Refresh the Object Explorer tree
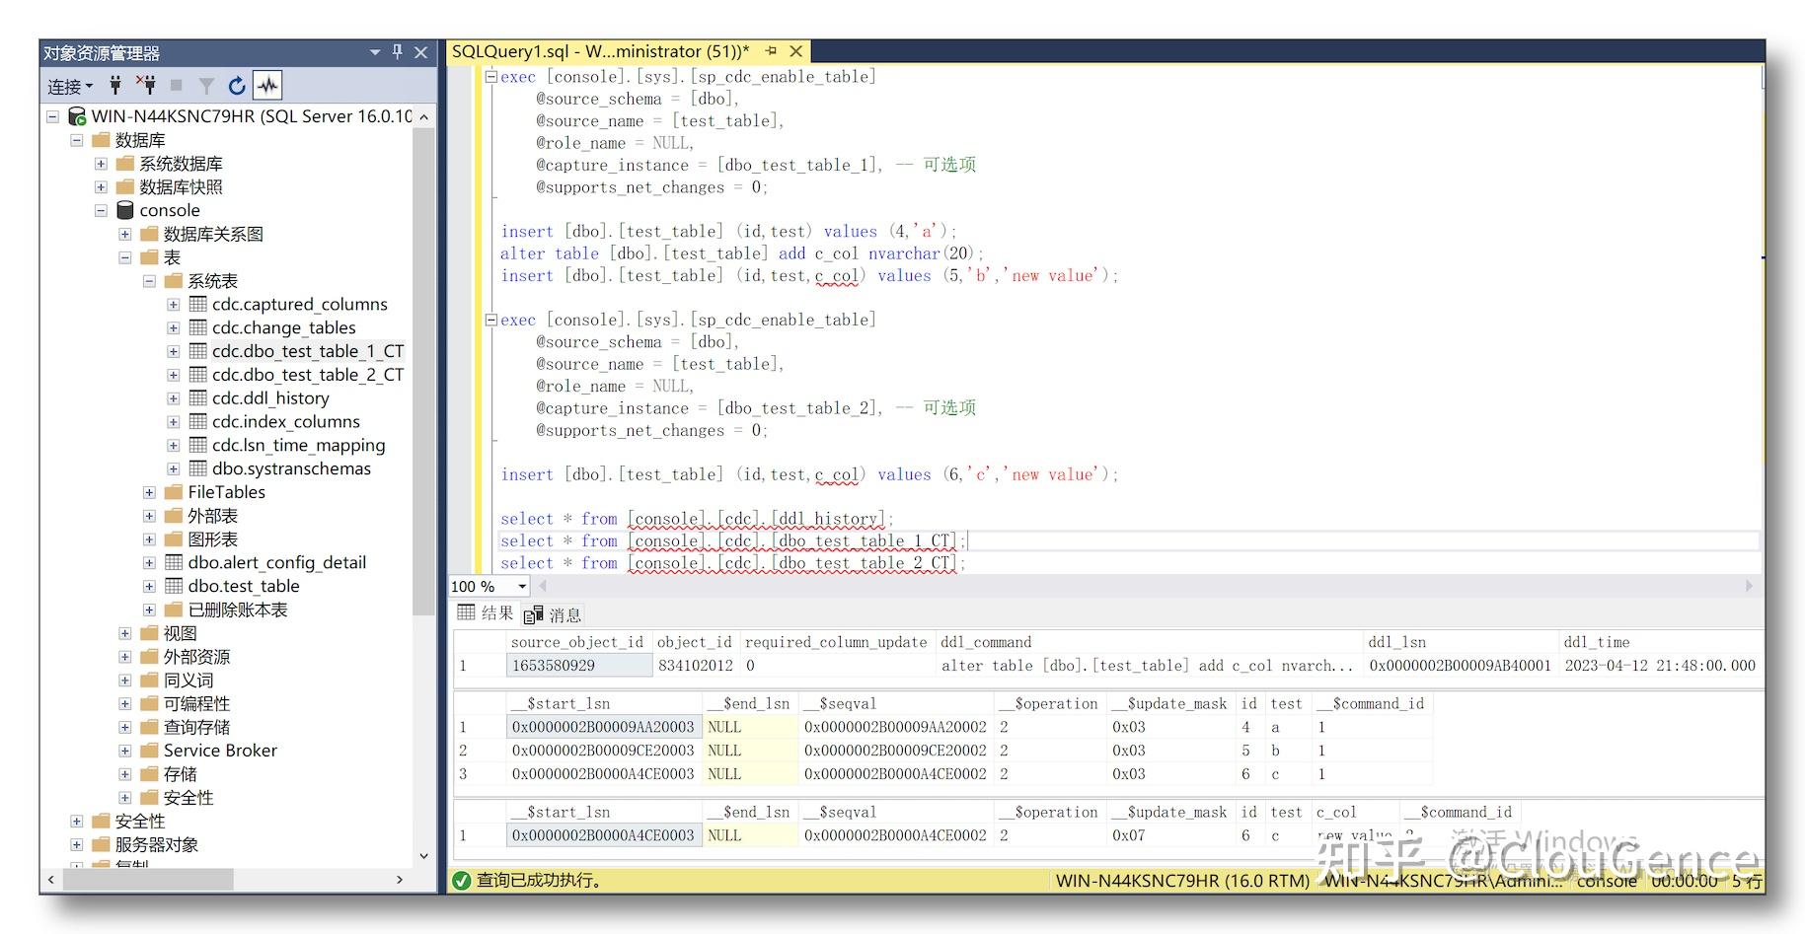 tap(236, 86)
